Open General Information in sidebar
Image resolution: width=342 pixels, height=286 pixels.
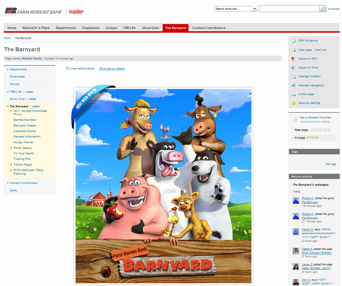tap(27, 137)
